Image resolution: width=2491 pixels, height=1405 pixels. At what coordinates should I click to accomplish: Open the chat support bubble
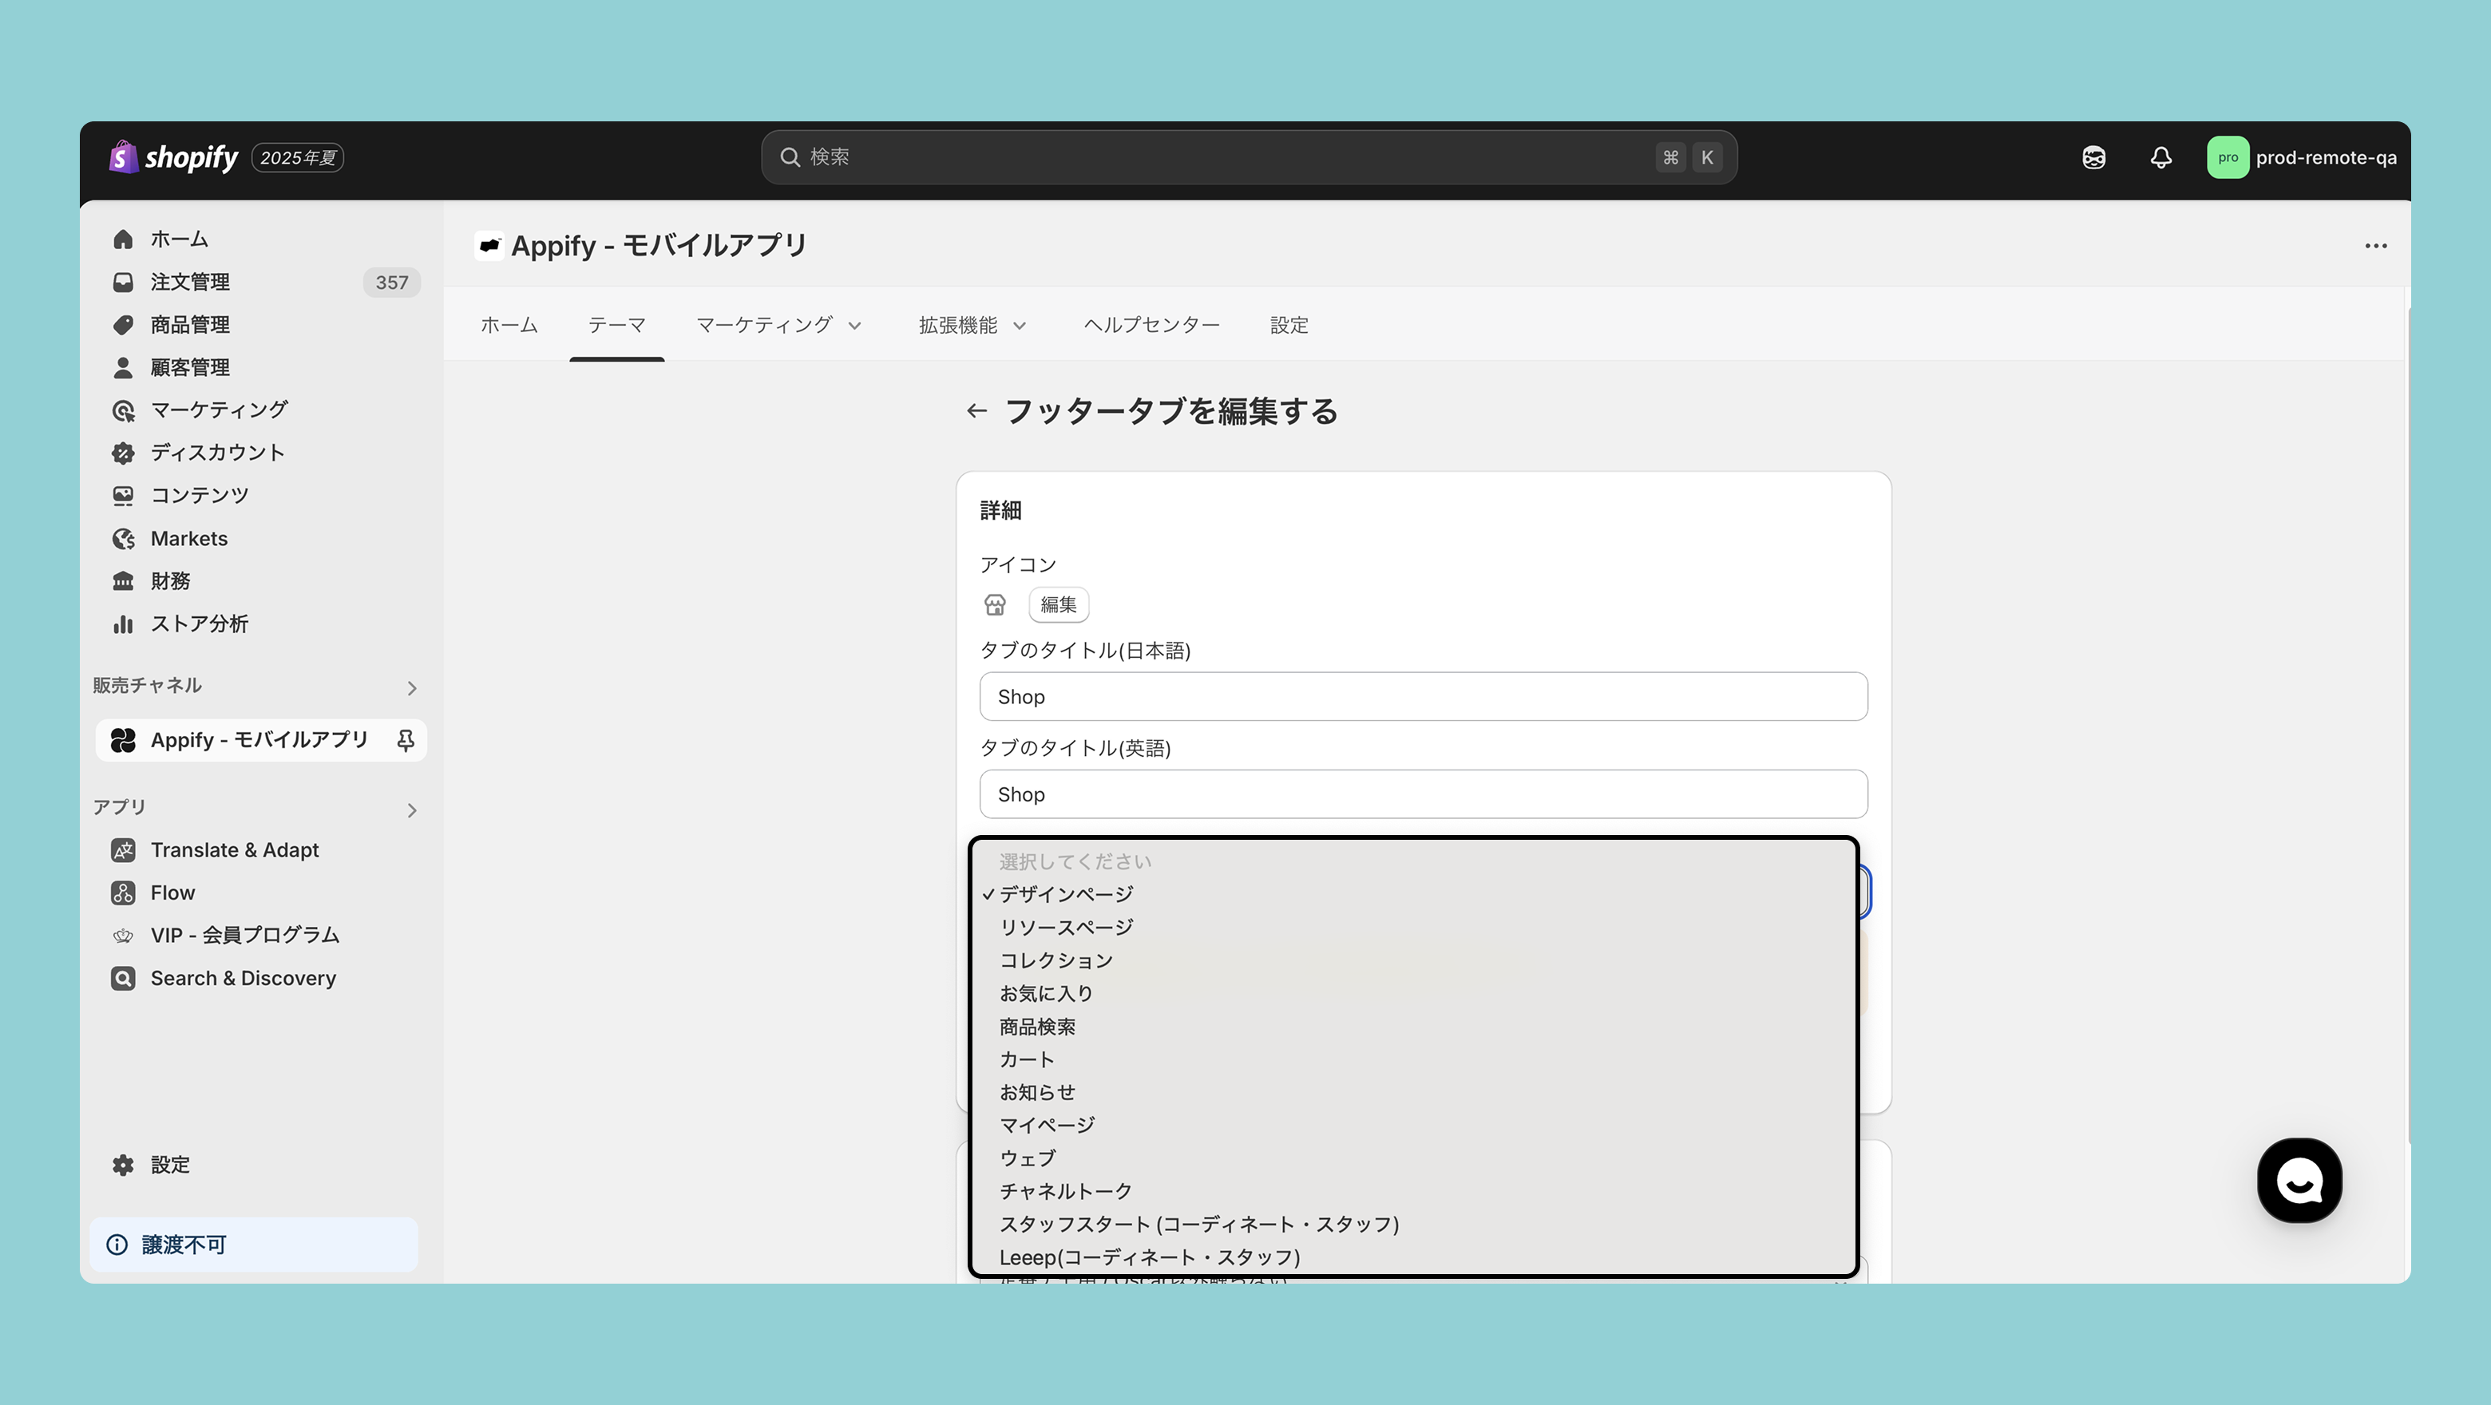click(x=2299, y=1180)
